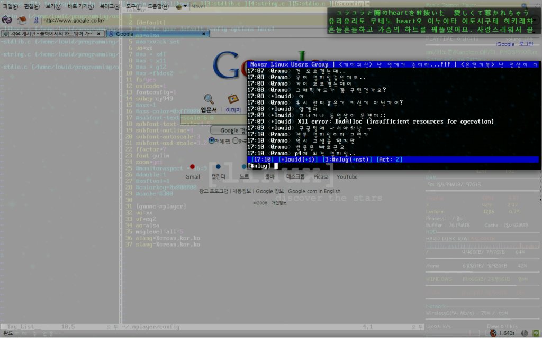Image resolution: width=542 pixels, height=338 pixels.
Task: Select the 전체 웹 radio option
Action: [212, 140]
